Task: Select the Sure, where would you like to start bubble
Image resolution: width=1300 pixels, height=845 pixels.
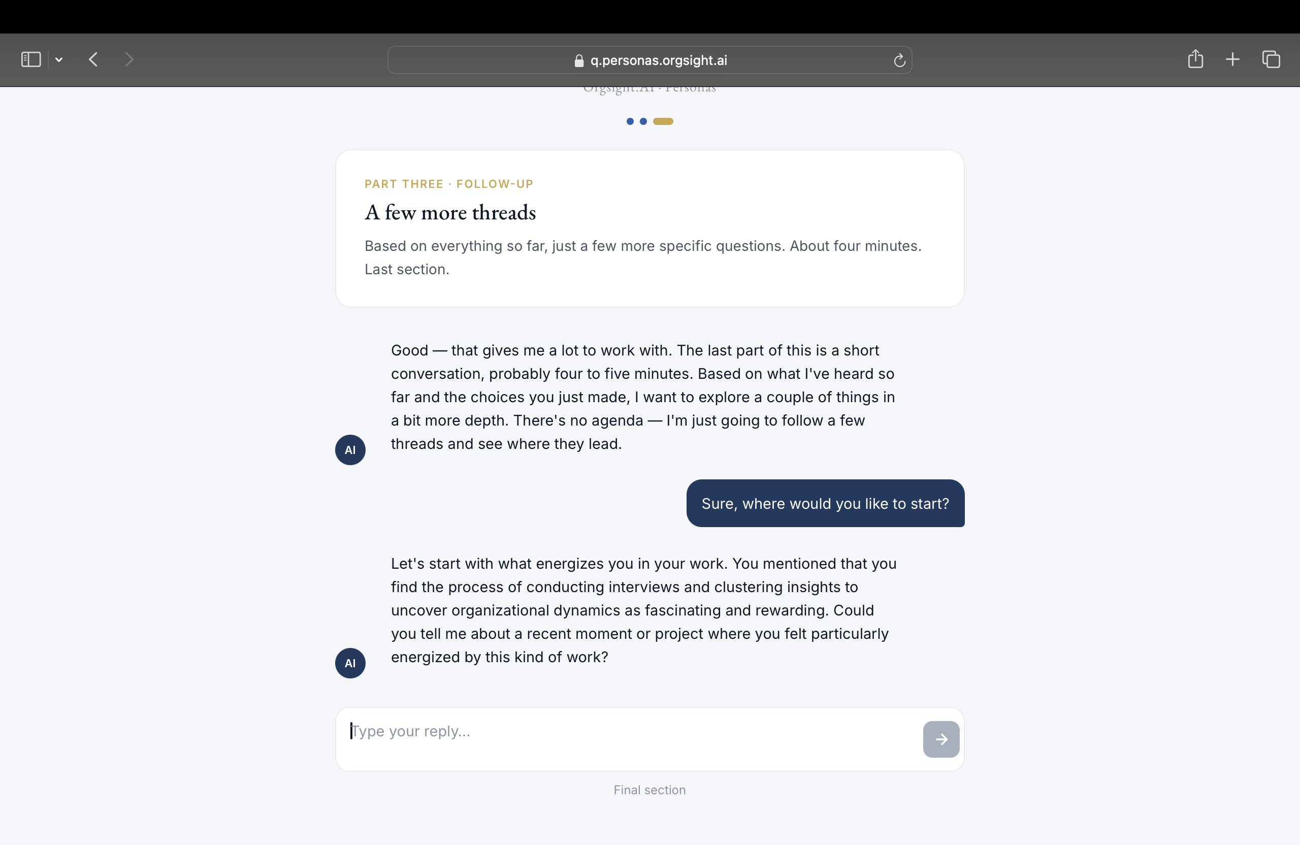Action: tap(825, 504)
